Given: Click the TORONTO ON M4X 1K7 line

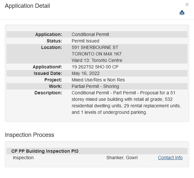Looking at the screenshot, I should 96,54.
